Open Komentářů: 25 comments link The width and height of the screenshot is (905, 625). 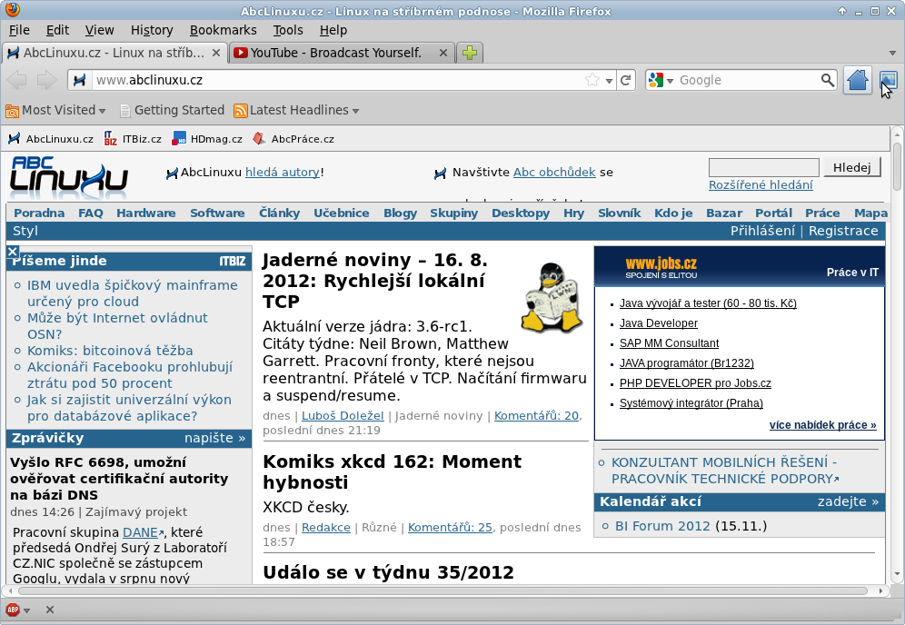(450, 528)
